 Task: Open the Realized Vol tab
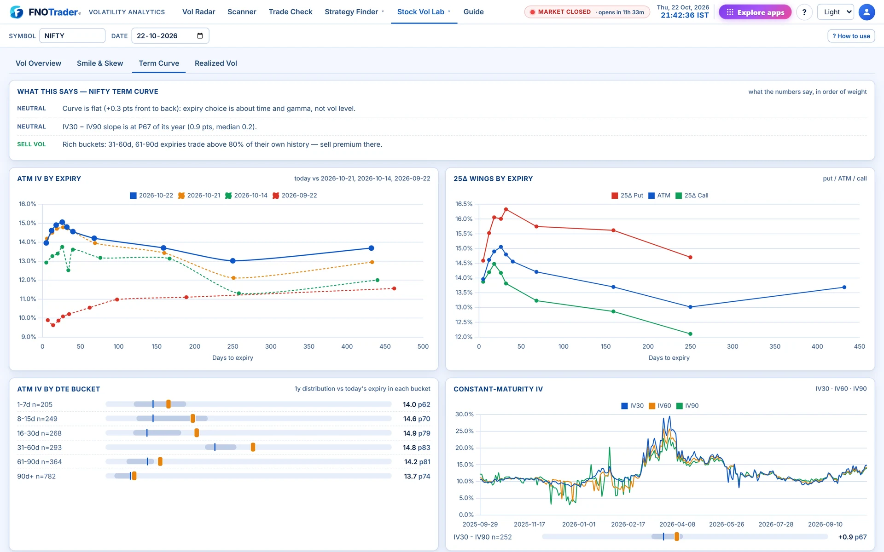[x=215, y=63]
